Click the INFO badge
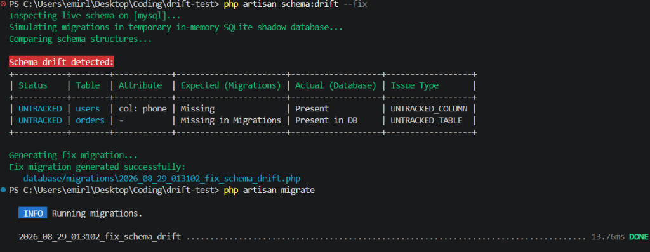Screen dimensions: 650x252 (33, 213)
